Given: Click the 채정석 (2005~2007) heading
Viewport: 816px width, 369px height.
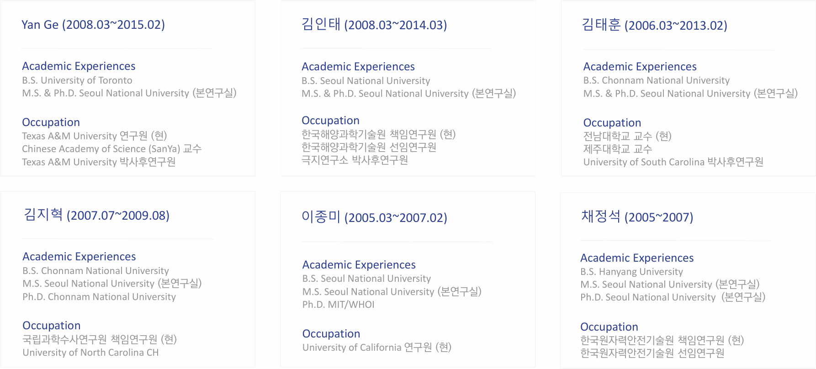Looking at the screenshot, I should 637,217.
